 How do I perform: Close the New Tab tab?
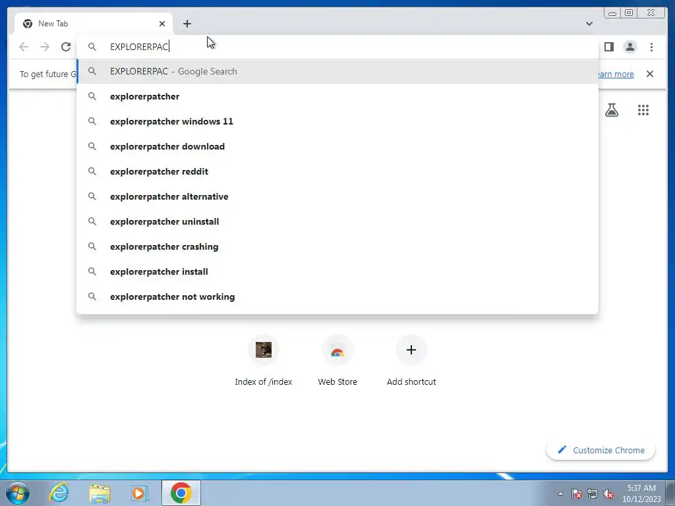[x=162, y=24]
